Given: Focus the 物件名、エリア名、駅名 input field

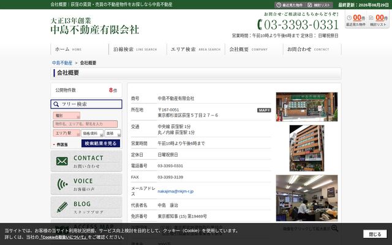Looking at the screenshot, I should 85,124.
